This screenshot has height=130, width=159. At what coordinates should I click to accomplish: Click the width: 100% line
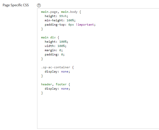tap(55, 46)
